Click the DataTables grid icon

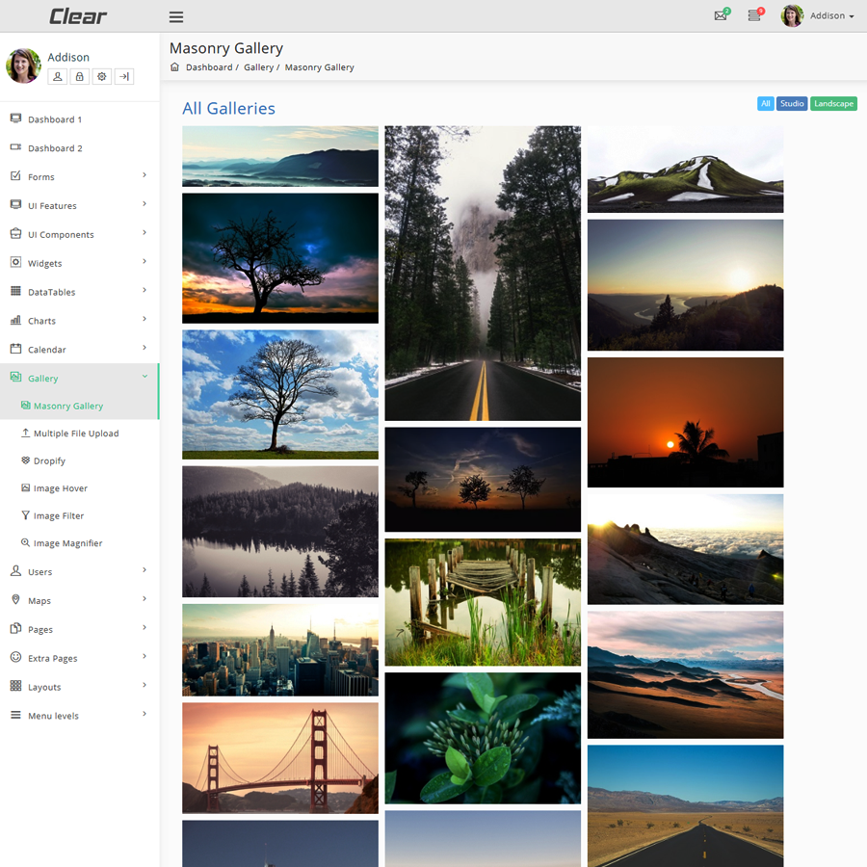[x=15, y=291]
